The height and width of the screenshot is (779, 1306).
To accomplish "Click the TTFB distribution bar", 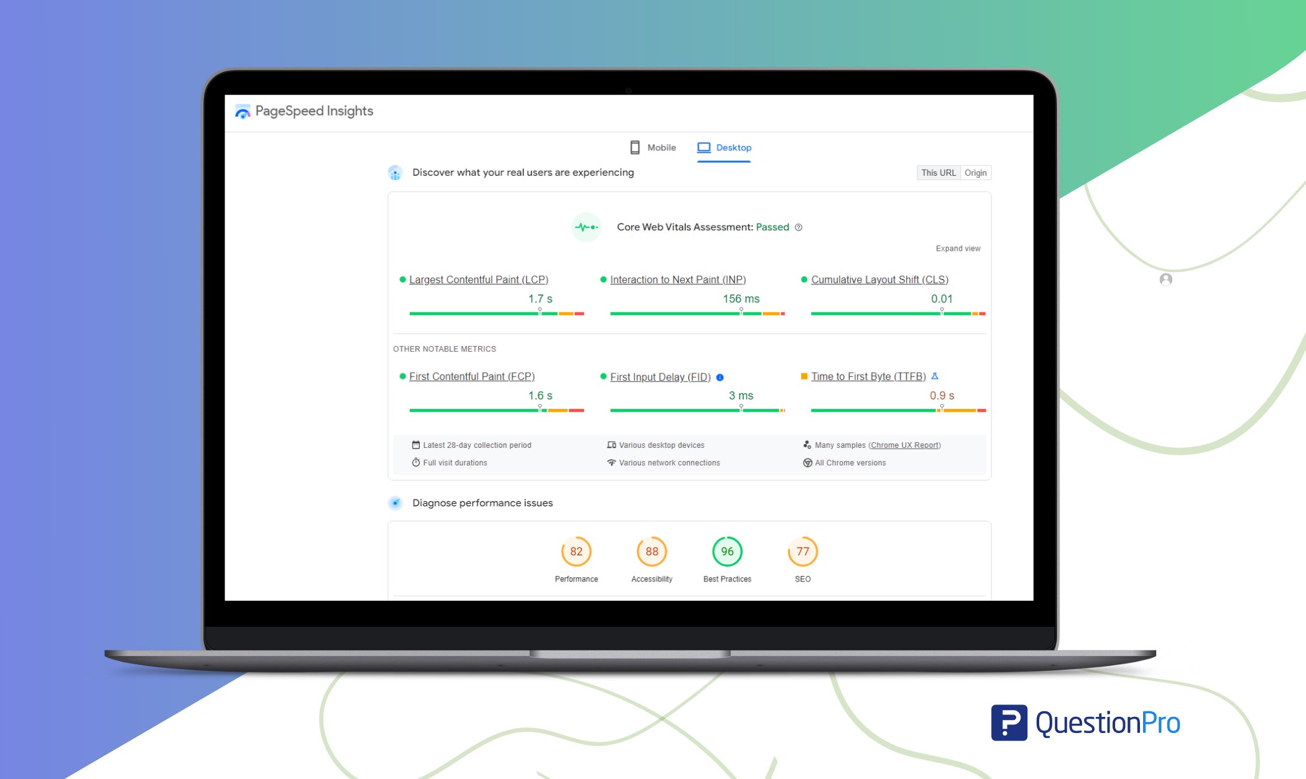I will tap(898, 410).
